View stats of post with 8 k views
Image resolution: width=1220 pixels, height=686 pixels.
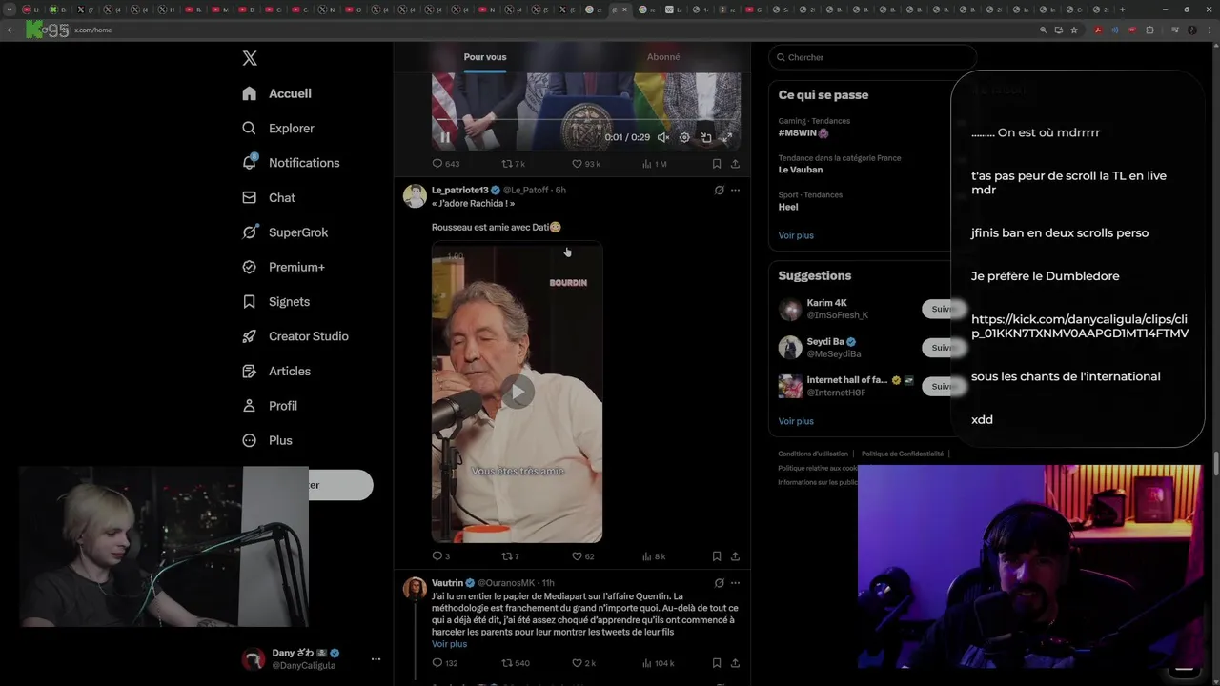coord(654,556)
